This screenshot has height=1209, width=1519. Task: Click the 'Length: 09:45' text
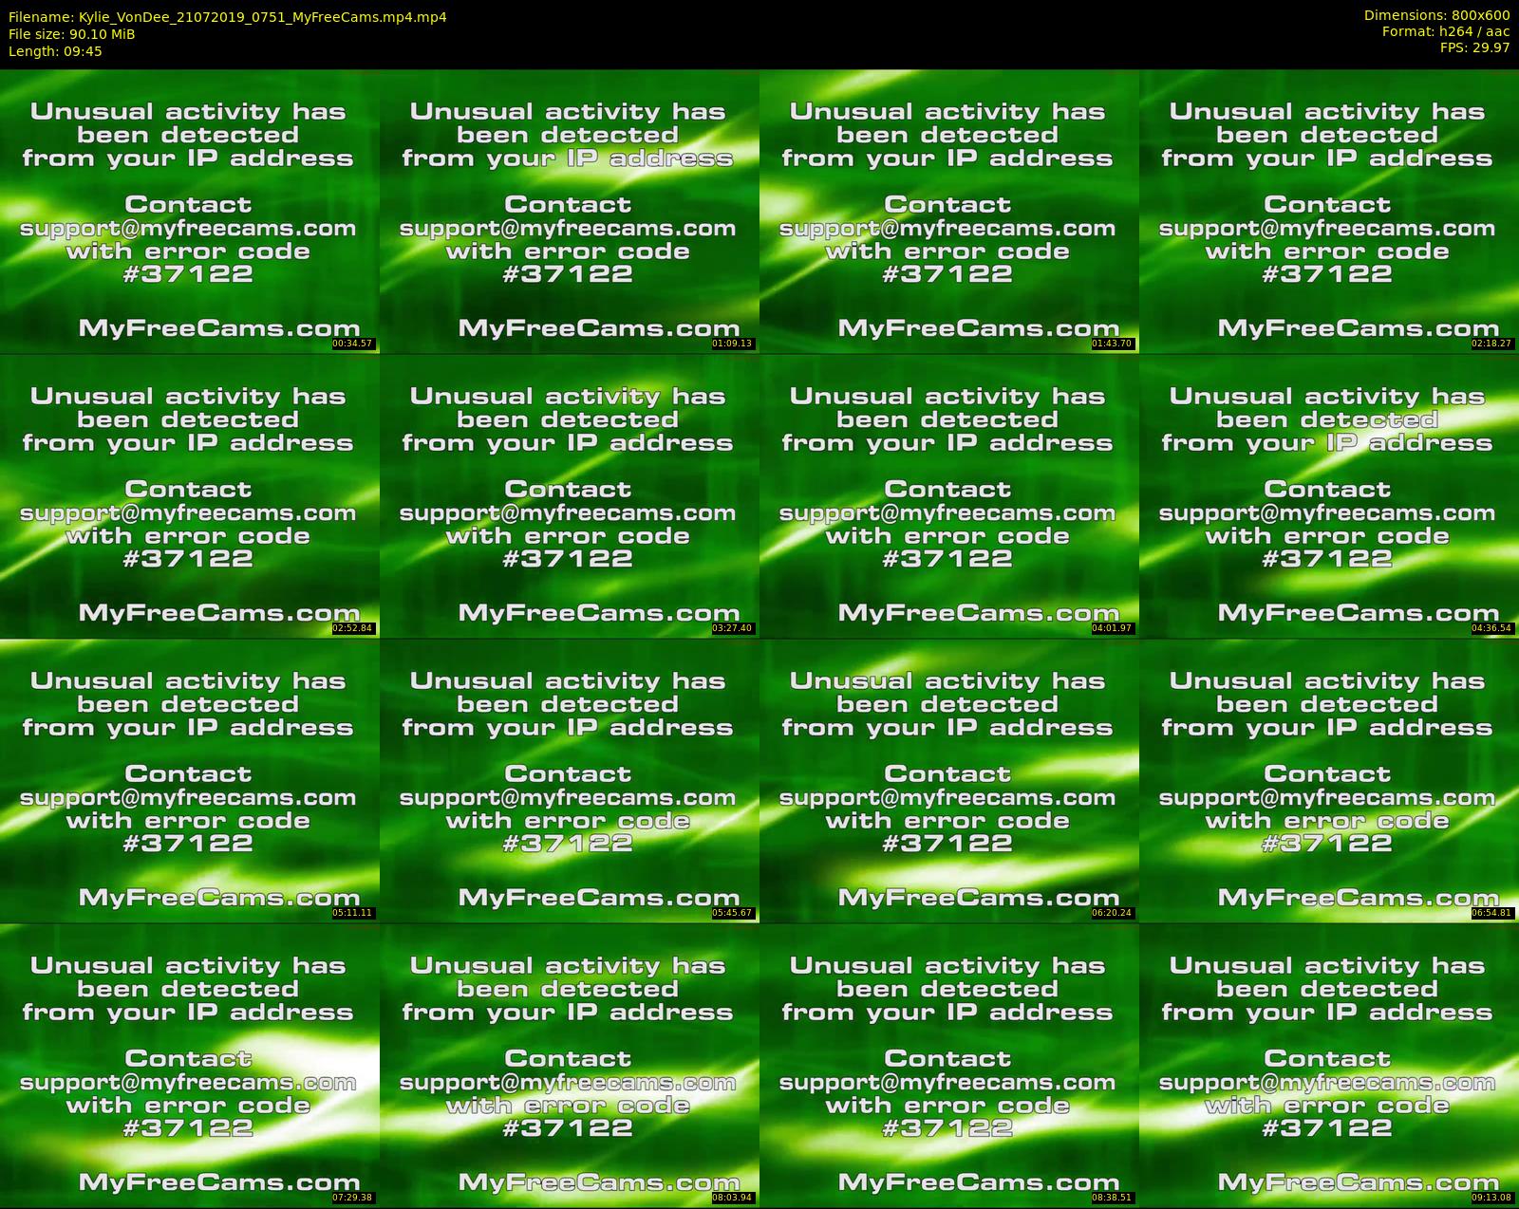coord(55,51)
